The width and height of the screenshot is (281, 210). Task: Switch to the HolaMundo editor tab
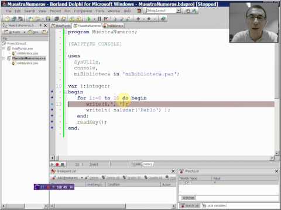(x=61, y=26)
